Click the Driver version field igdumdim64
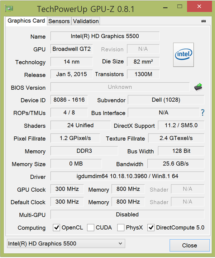The image size is (215, 258). (x=128, y=176)
